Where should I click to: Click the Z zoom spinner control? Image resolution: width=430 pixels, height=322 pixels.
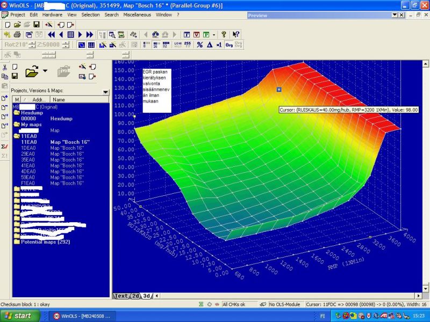pyautogui.click(x=66, y=45)
